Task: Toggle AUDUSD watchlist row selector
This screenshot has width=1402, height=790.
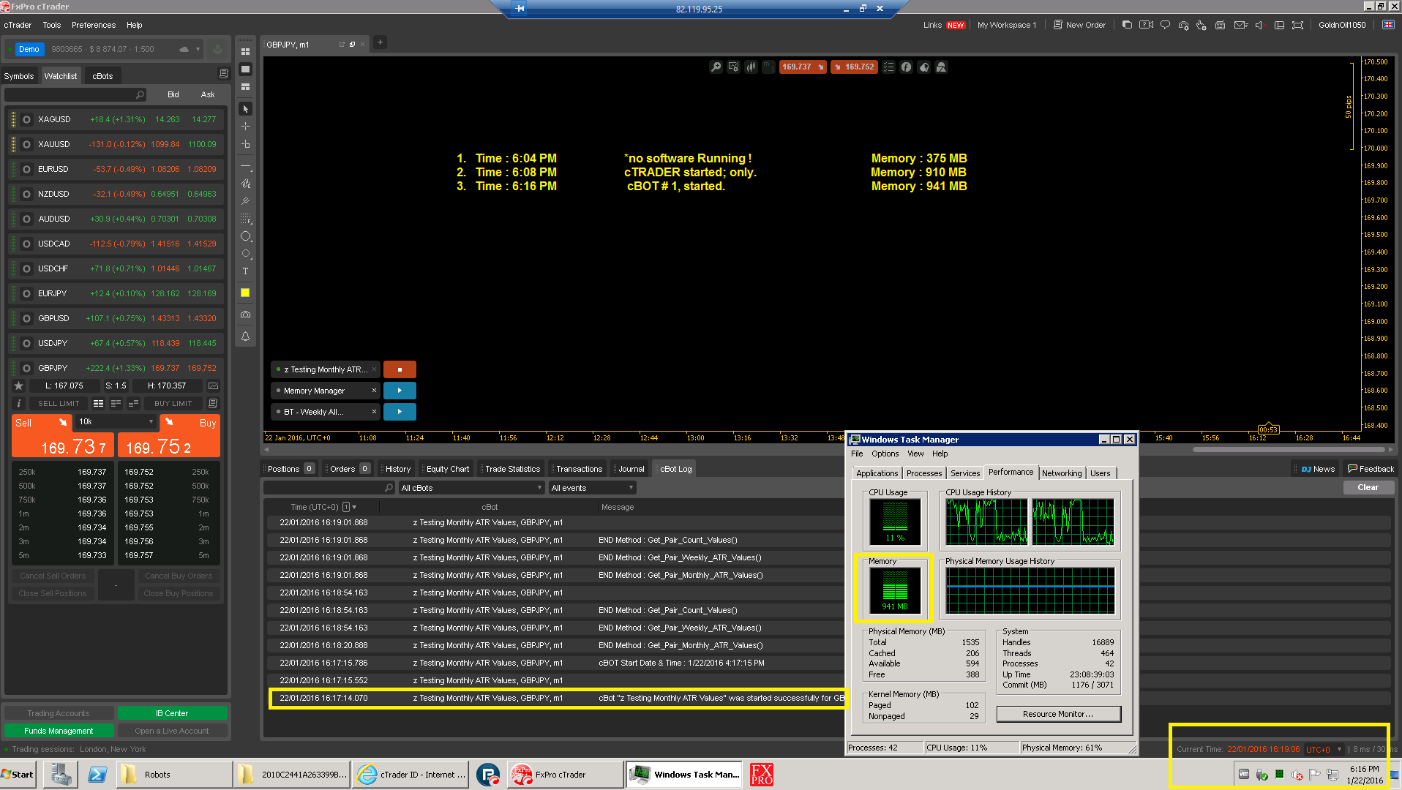Action: coord(26,219)
